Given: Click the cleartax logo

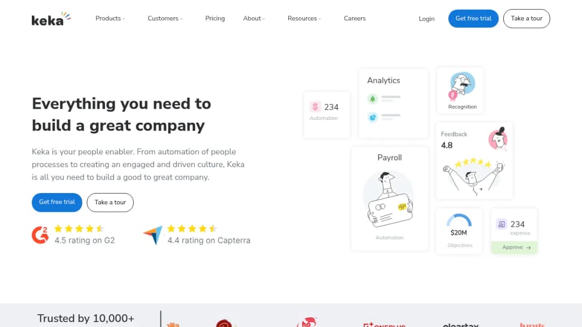Looking at the screenshot, I should tap(461, 324).
